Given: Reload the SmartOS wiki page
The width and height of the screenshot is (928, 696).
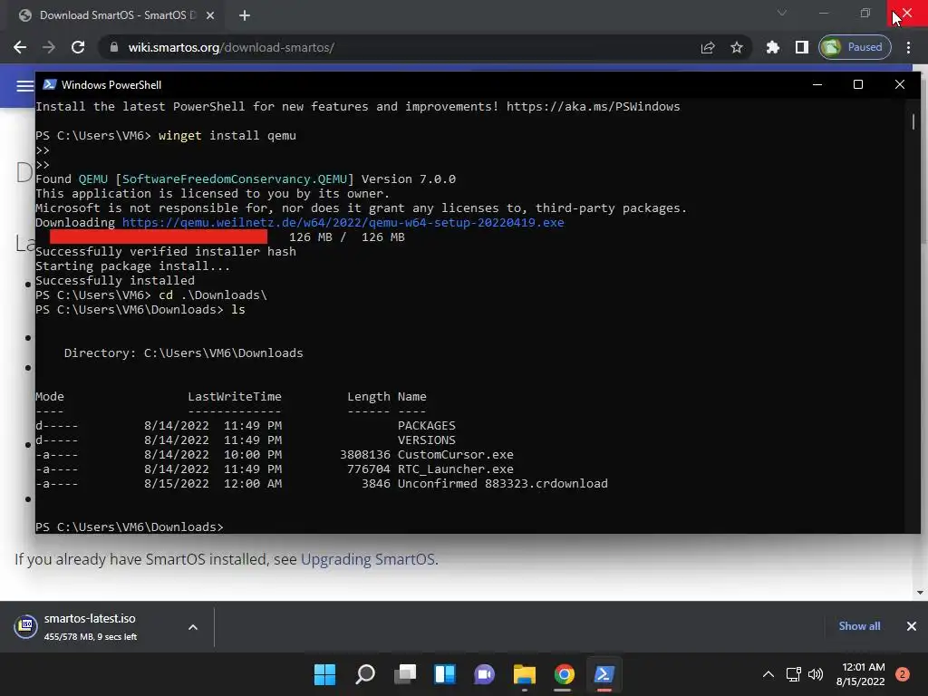Looking at the screenshot, I should 78,47.
